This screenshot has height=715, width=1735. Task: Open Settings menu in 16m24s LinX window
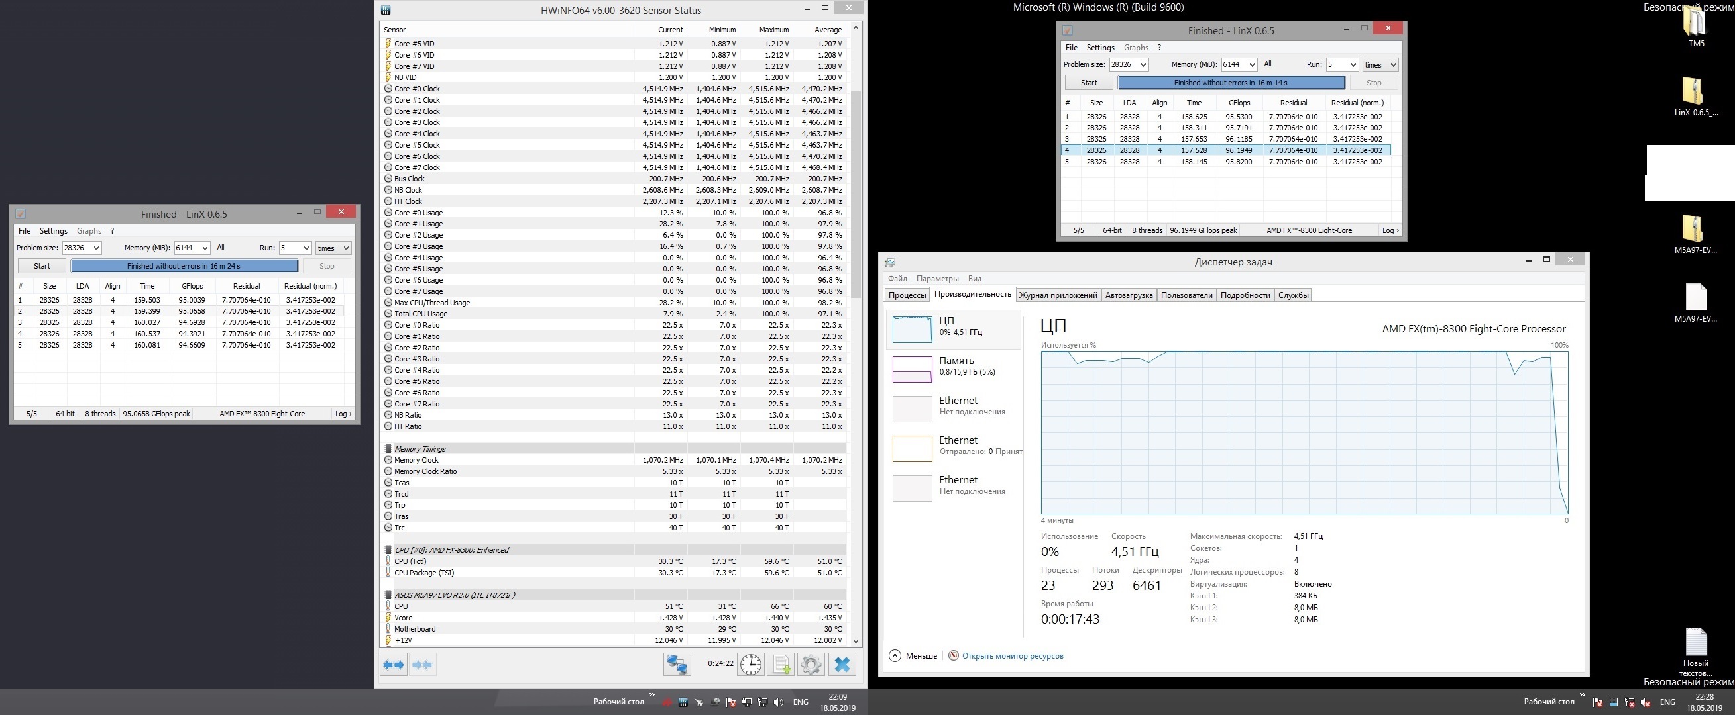(53, 230)
